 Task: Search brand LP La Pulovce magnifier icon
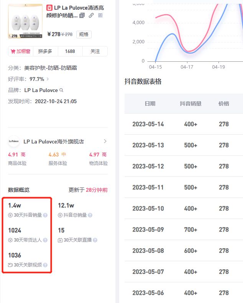click(61, 90)
